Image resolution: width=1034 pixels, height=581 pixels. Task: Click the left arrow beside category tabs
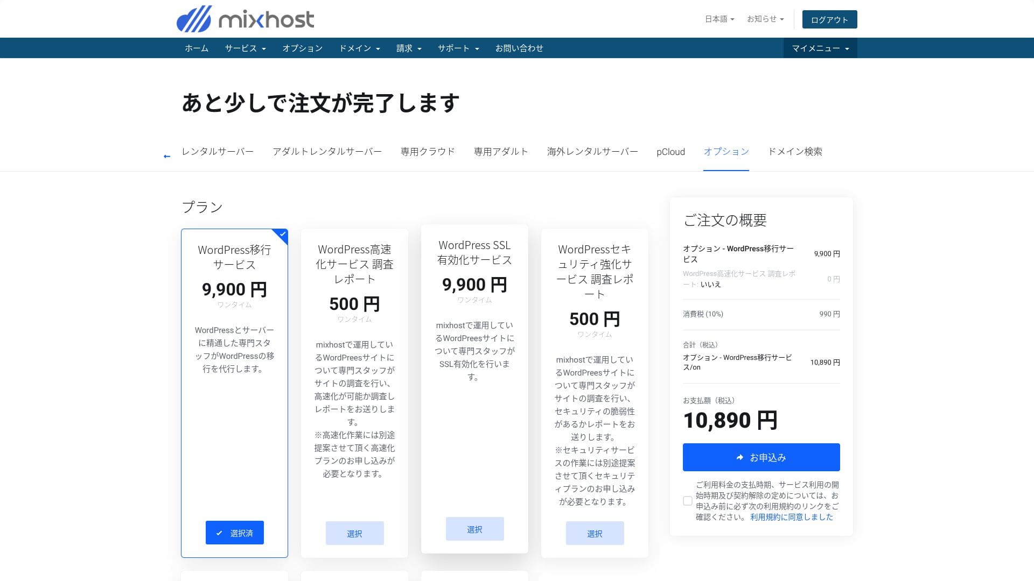click(x=167, y=157)
